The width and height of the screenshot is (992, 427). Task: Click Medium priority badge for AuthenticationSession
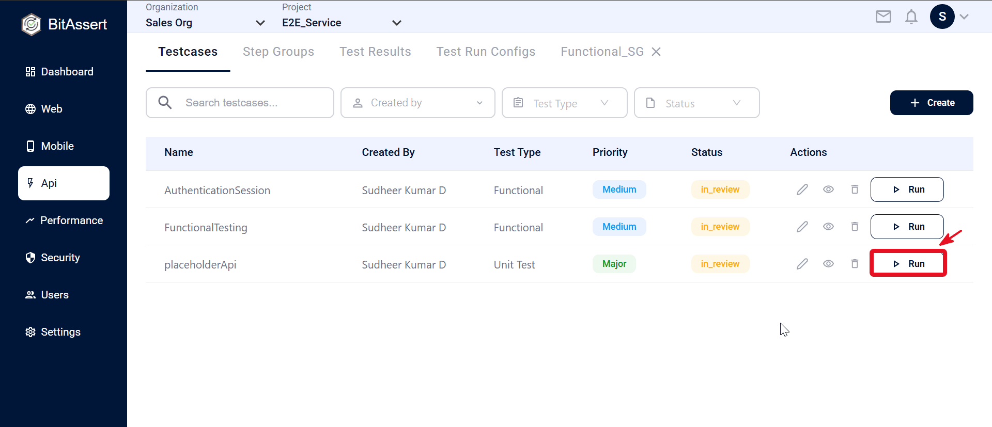(619, 189)
